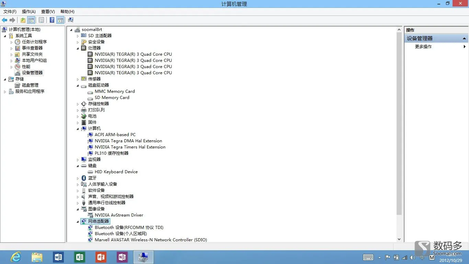Toggle the show/hide action pane toolbar button
This screenshot has height=264, width=469.
point(60,20)
